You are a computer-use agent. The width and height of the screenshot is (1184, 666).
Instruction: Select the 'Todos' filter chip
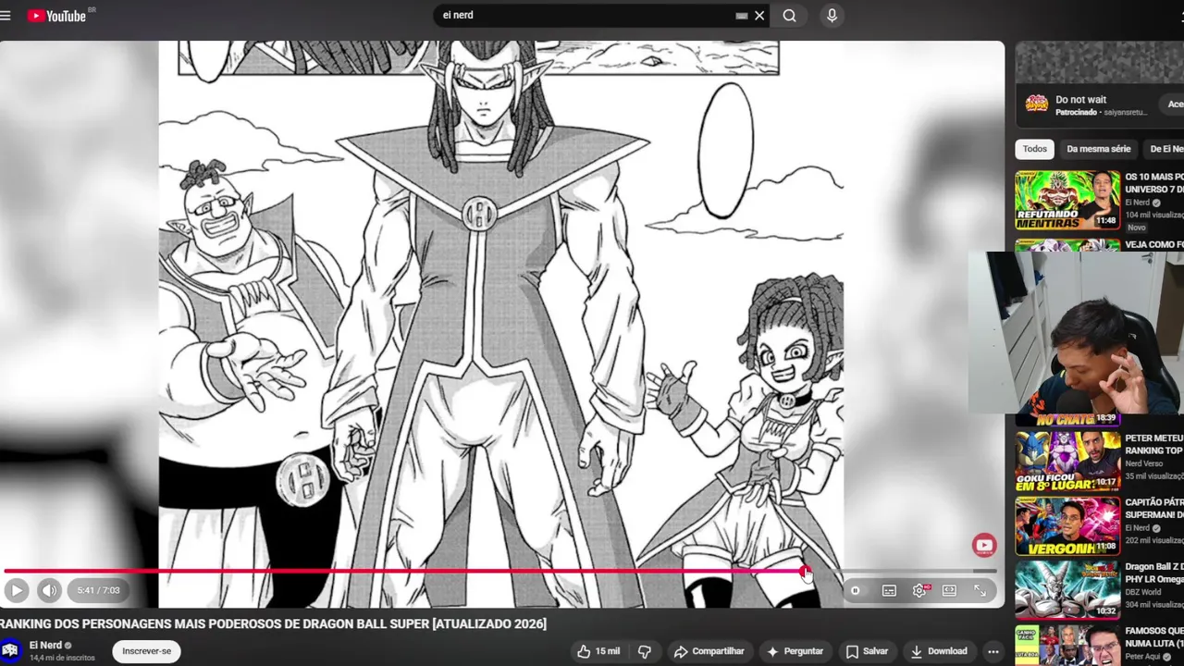pos(1034,149)
